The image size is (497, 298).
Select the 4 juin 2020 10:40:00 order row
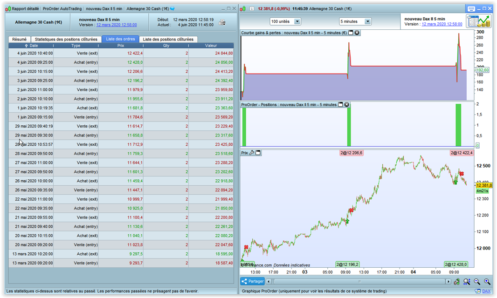[121, 53]
